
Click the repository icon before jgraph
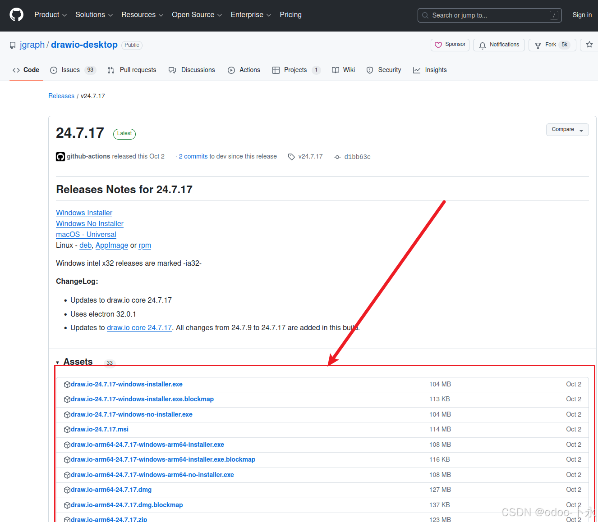pos(13,45)
